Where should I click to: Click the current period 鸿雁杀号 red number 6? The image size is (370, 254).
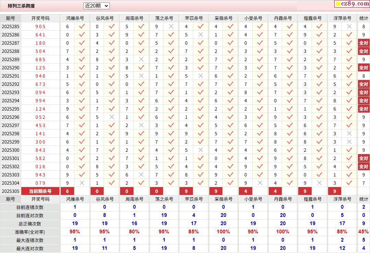[x=68, y=191]
